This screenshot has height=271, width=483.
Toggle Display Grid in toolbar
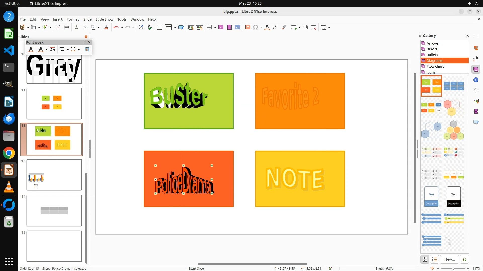pos(159,27)
